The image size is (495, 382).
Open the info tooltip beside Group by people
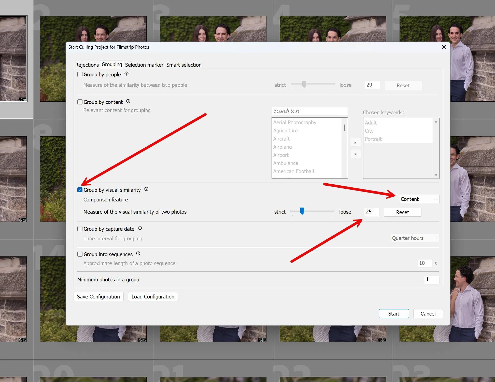tap(126, 74)
